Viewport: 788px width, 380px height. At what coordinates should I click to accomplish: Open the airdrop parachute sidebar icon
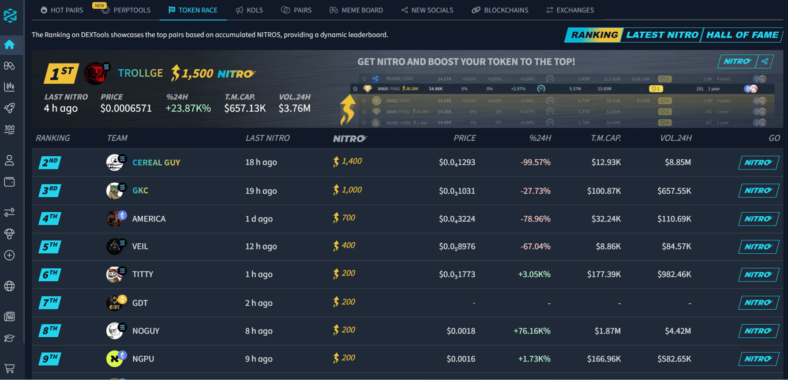9,234
